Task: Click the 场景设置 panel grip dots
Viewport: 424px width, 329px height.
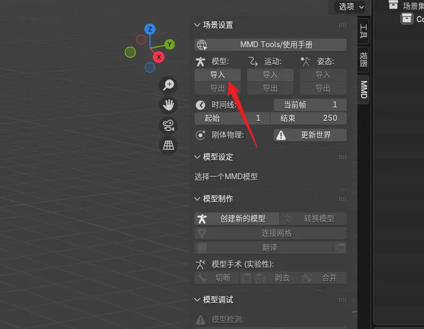Action: [342, 25]
